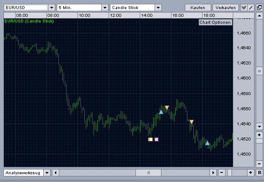Click the 16:00 time axis label
The image size is (264, 182).
[178, 16]
